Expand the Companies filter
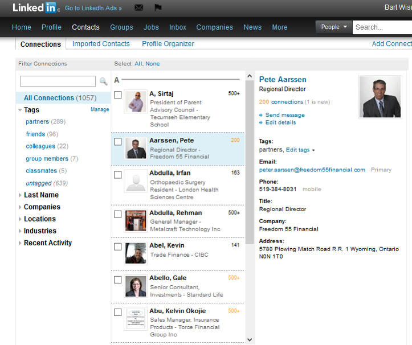Image resolution: width=412 pixels, height=345 pixels. coord(20,207)
